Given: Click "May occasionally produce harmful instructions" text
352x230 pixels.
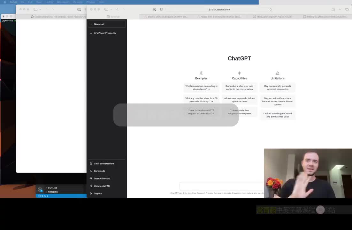Looking at the screenshot, I should 278,101.
